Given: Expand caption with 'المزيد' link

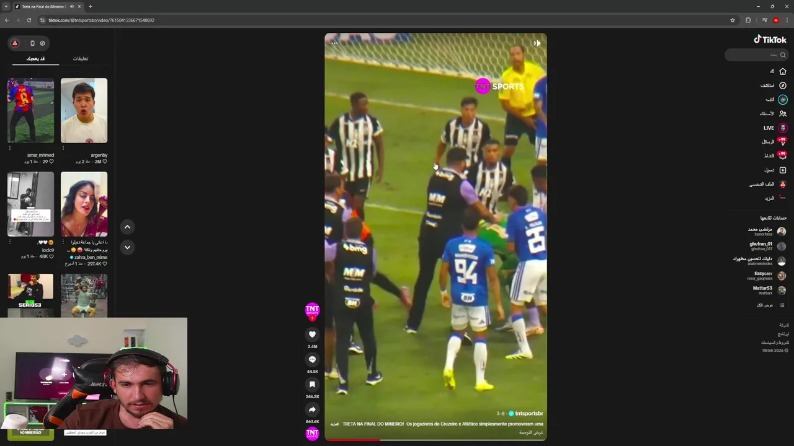Looking at the screenshot, I should pyautogui.click(x=334, y=424).
